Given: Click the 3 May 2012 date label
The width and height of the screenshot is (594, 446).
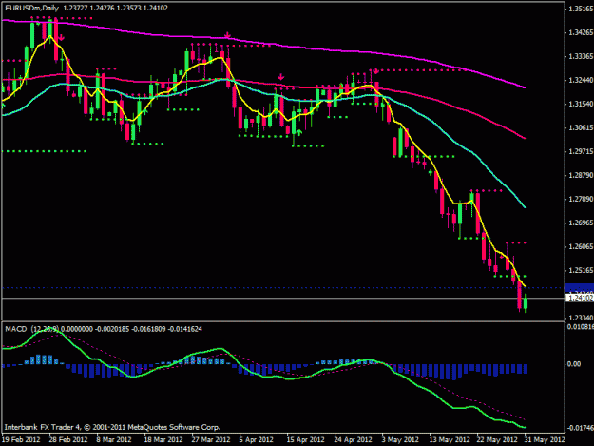Looking at the screenshot, I should [400, 440].
